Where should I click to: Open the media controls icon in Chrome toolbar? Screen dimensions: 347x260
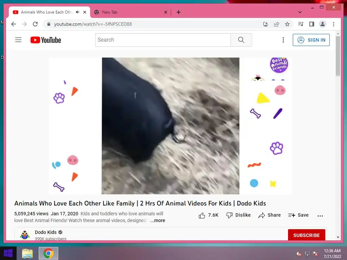coord(301,24)
